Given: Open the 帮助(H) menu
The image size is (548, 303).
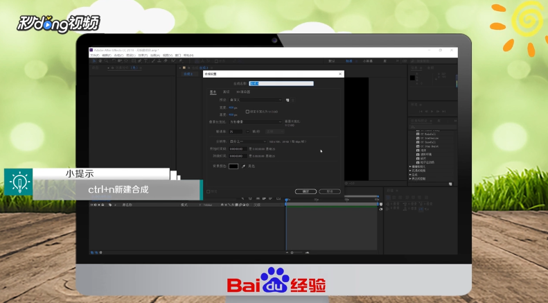Looking at the screenshot, I should click(x=188, y=55).
